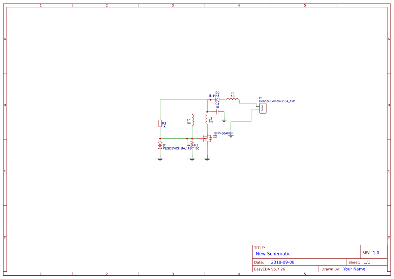Click the 'New Schematic' title text
The image size is (394, 279).
pos(273,254)
